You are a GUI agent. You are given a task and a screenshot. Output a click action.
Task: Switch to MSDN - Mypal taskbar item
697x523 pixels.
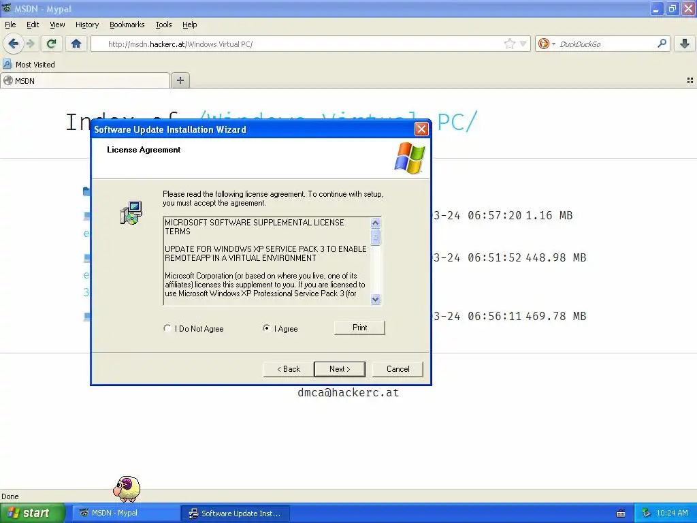pyautogui.click(x=125, y=513)
